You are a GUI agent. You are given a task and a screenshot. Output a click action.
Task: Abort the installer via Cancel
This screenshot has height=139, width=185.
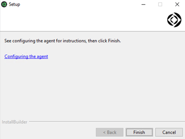click(169, 132)
